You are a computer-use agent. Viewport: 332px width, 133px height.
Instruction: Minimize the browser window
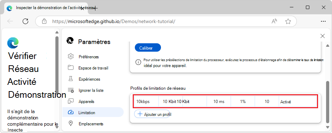click(x=292, y=7)
